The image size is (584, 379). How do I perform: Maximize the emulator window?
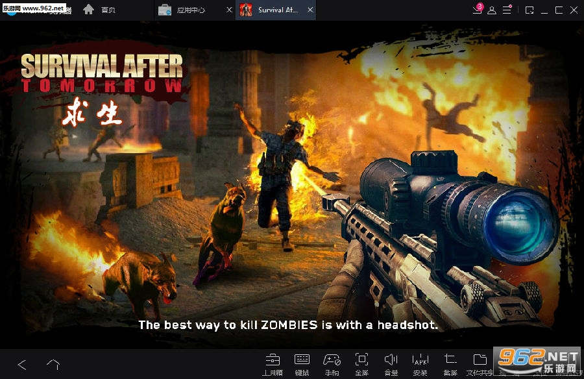tap(559, 10)
